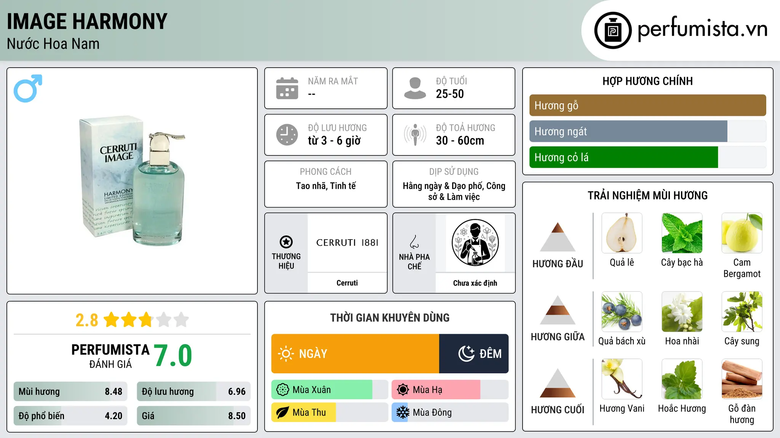The image size is (780, 438).
Task: Click the từ 3 - 6 giờ longevity value
Action: click(x=334, y=141)
